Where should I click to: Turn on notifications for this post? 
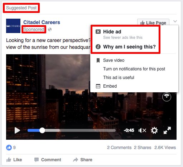(x=134, y=69)
